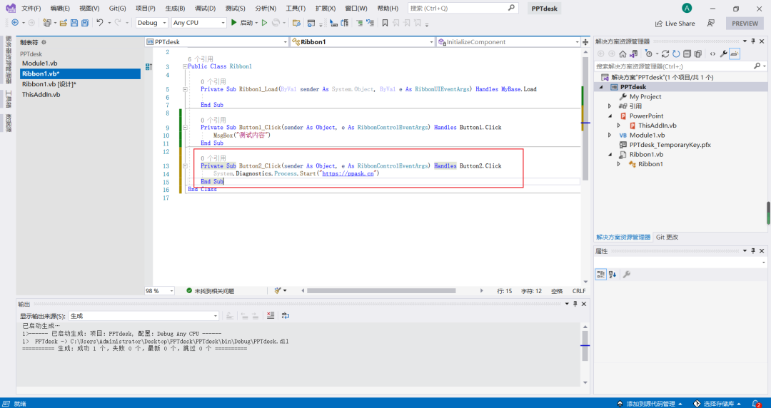The width and height of the screenshot is (771, 408).
Task: Click the preview selected items icon
Action: (734, 53)
